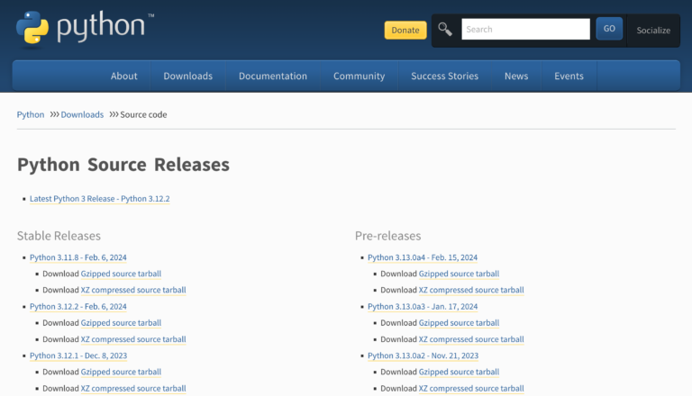692x396 pixels.
Task: Download Gzipped source tarball for Python 3.13.0a4
Action: point(459,274)
